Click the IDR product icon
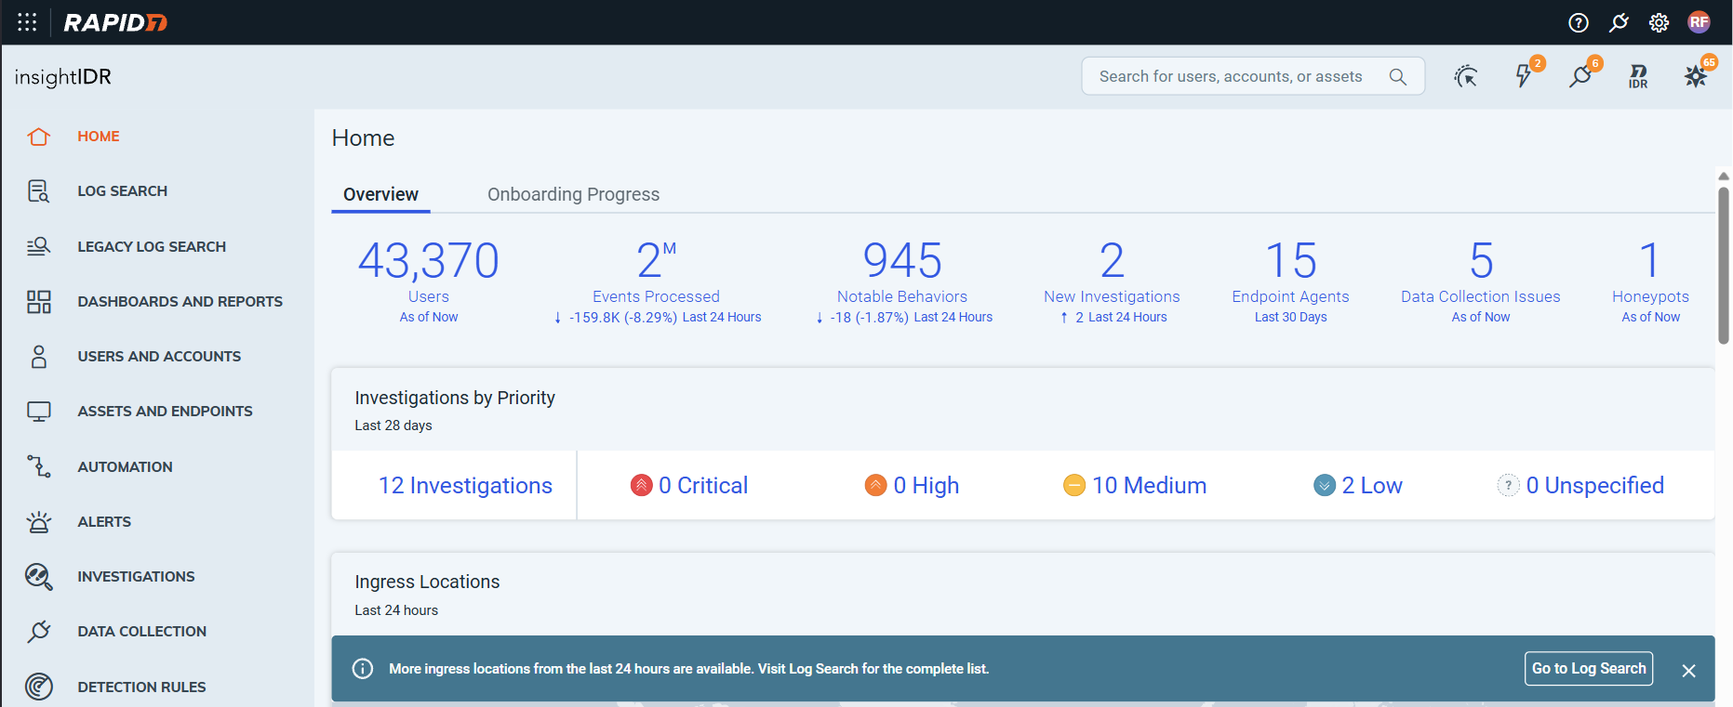Image resolution: width=1733 pixels, height=707 pixels. point(1638,76)
